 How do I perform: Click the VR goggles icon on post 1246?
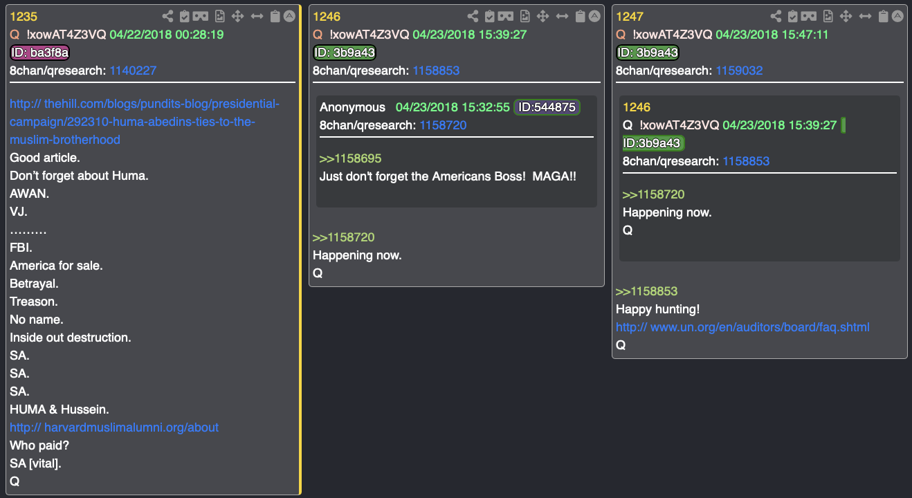(x=506, y=16)
